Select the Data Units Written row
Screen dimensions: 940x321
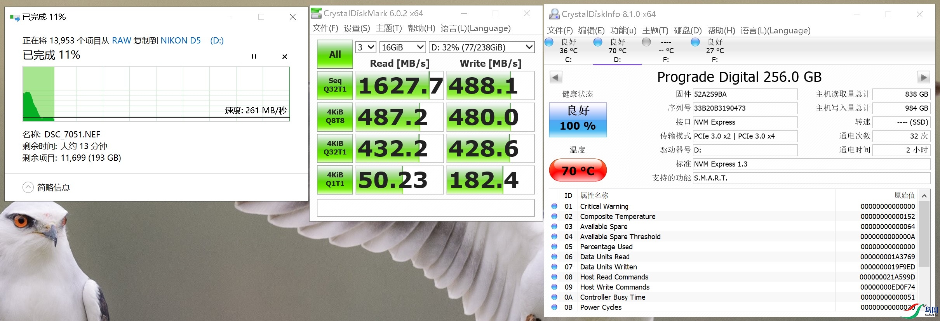tap(734, 267)
